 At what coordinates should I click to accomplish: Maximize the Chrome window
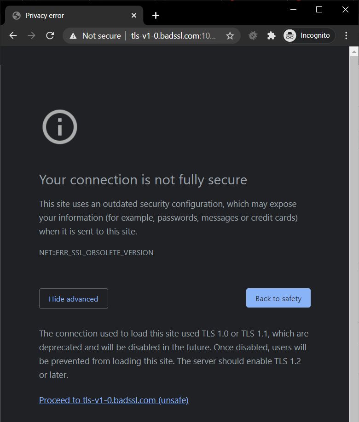pyautogui.click(x=319, y=9)
